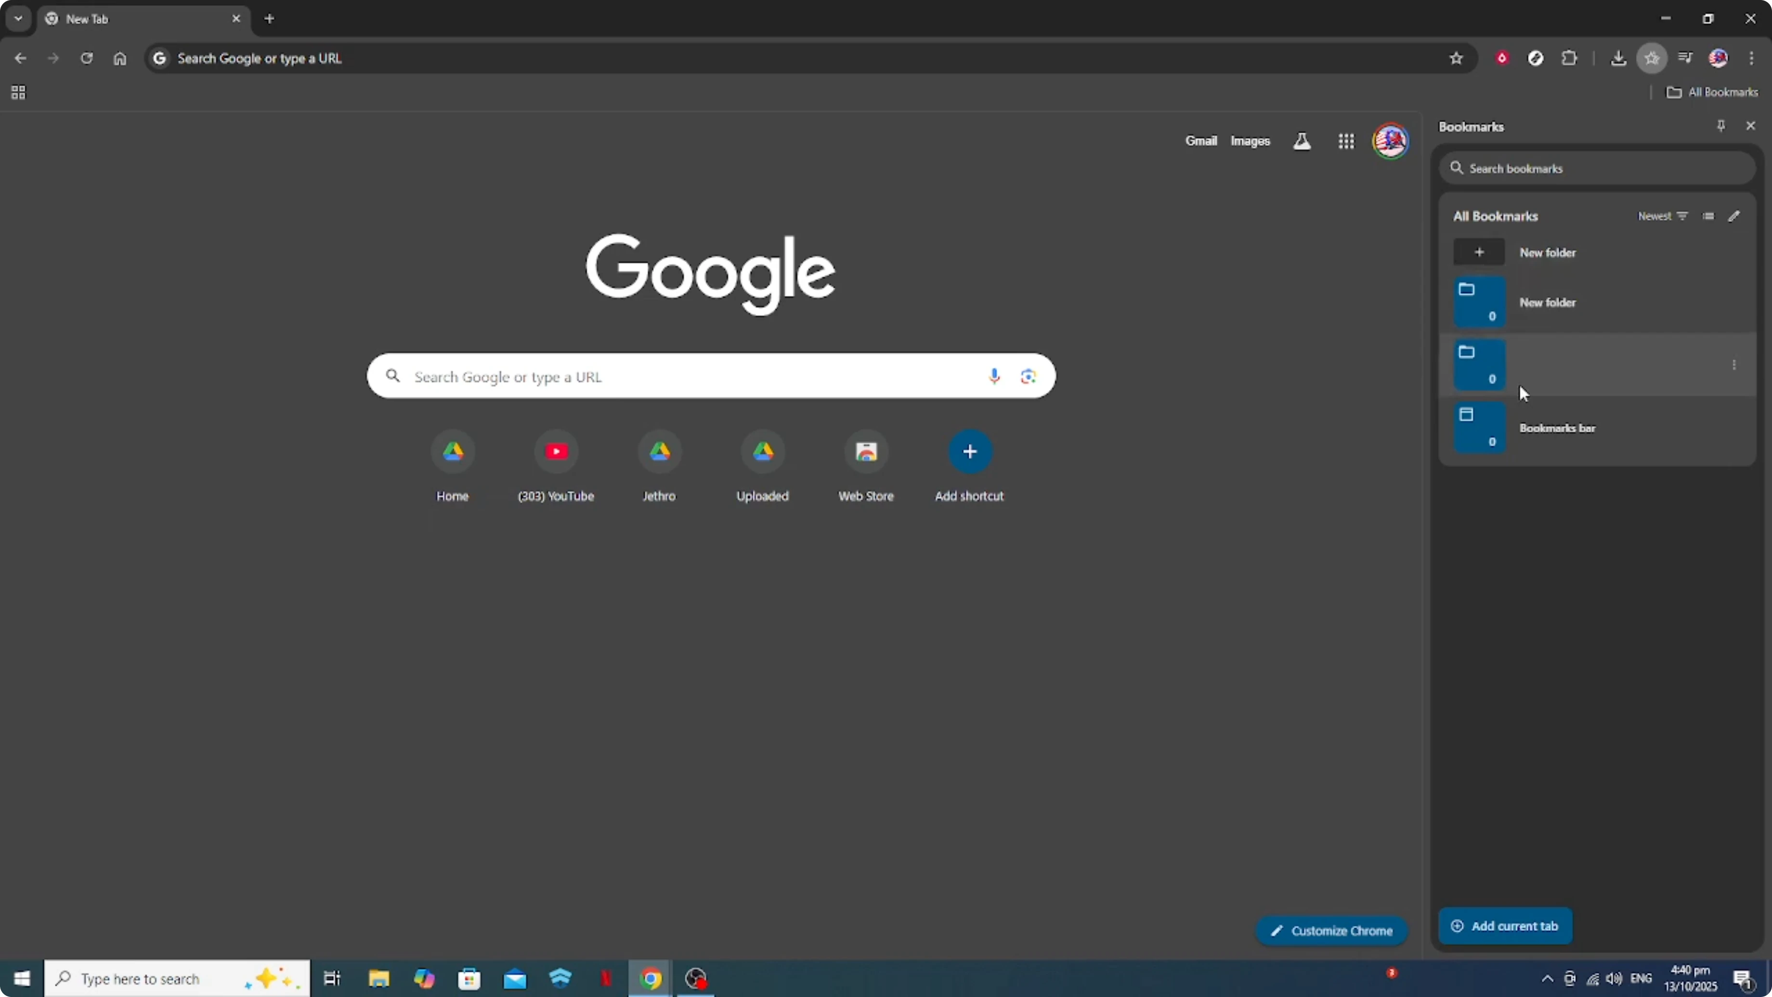Open the notification center icon
1772x997 pixels.
click(1744, 980)
